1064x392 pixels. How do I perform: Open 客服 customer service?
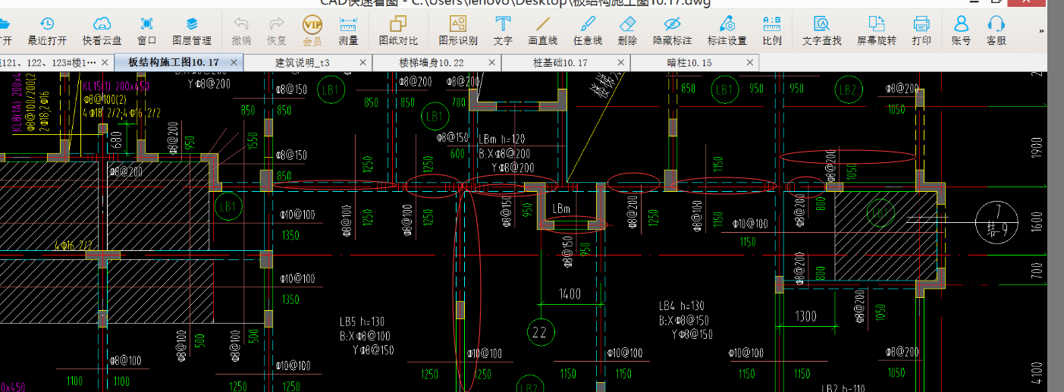click(x=997, y=31)
